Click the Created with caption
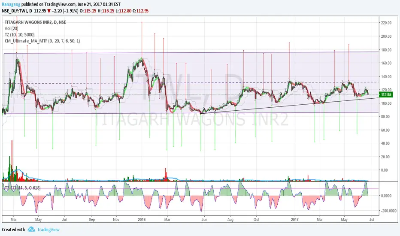 (x=13, y=230)
